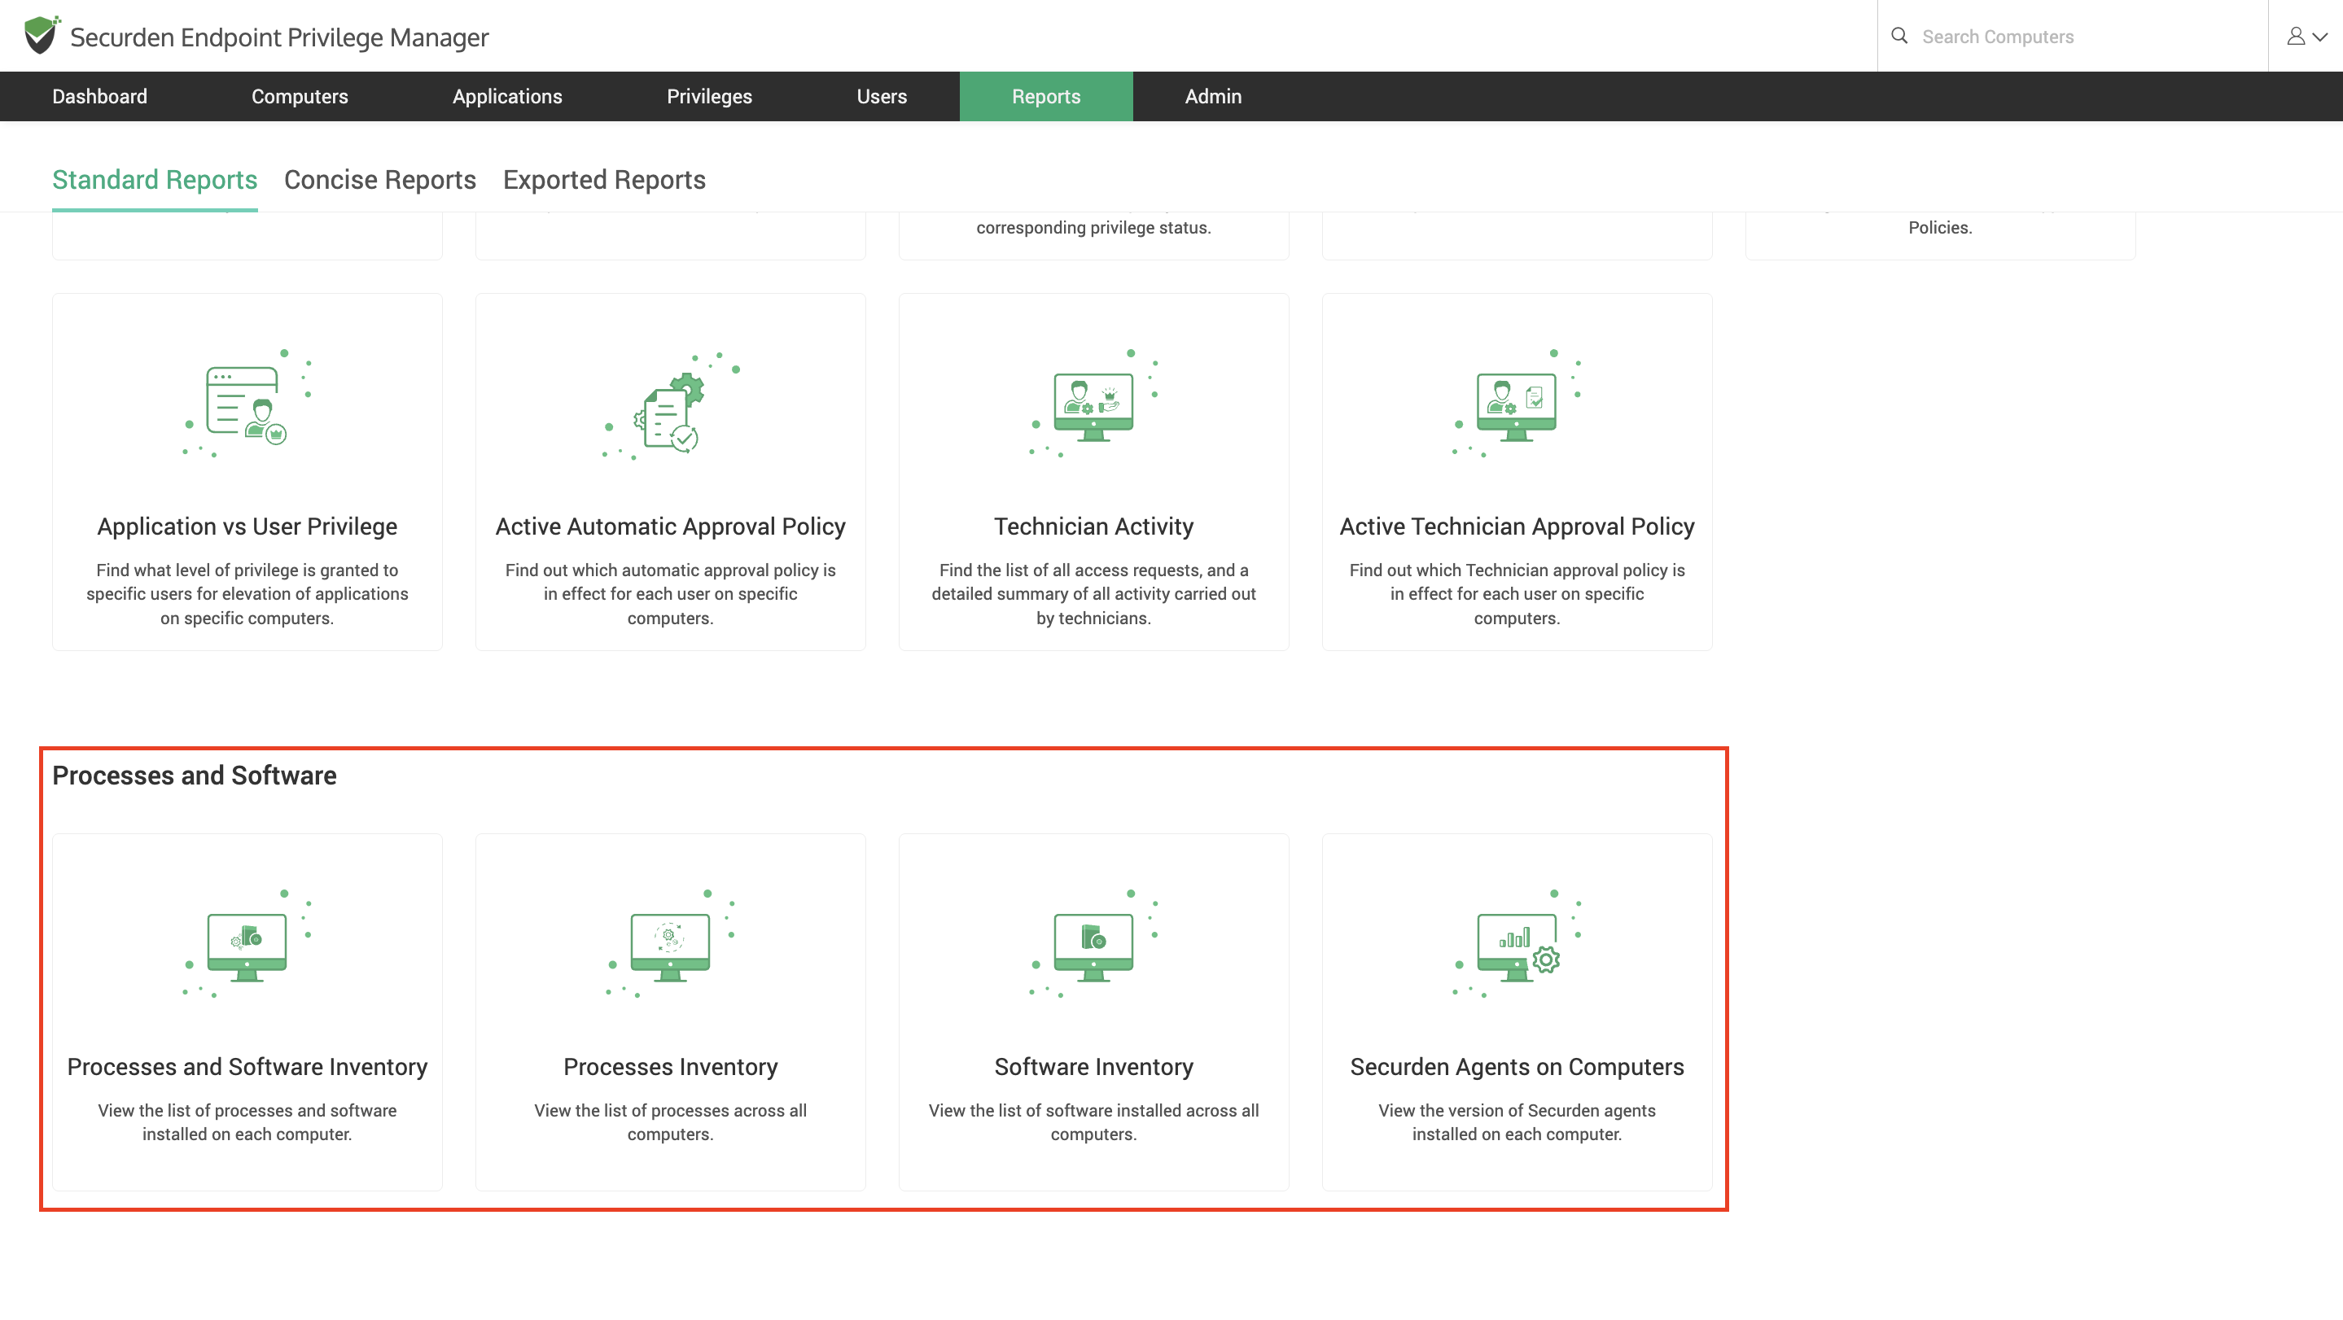Click text 'View the list of software installed across all computers.'
Viewport: 2343px width, 1320px height.
coord(1093,1121)
